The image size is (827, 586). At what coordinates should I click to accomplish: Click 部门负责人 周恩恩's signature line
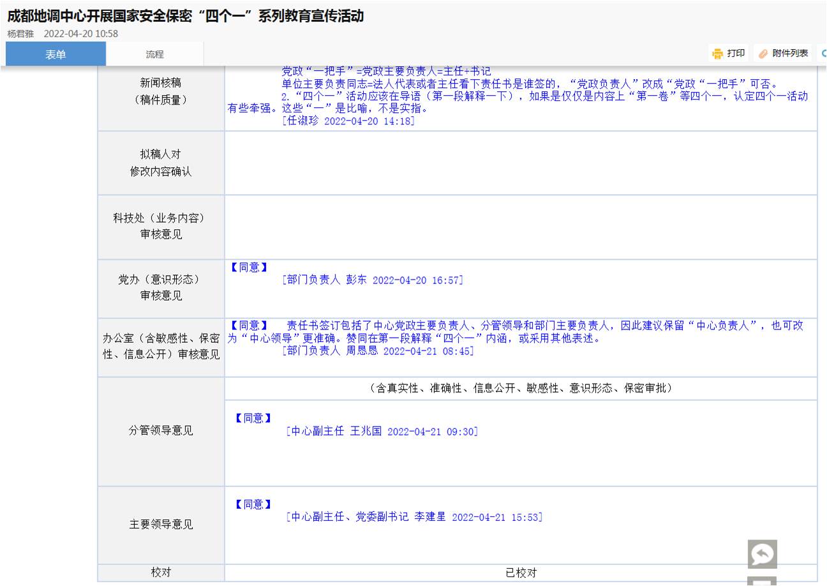tap(377, 351)
